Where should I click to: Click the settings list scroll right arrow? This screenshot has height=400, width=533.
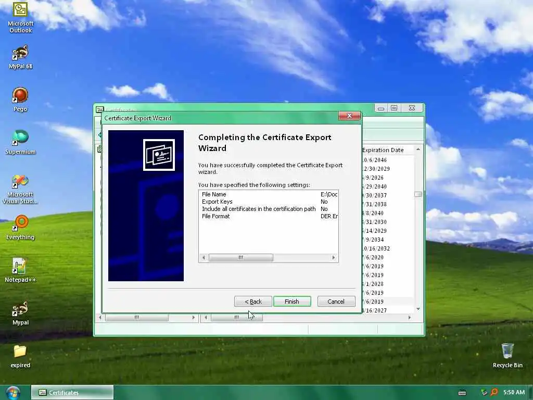334,257
